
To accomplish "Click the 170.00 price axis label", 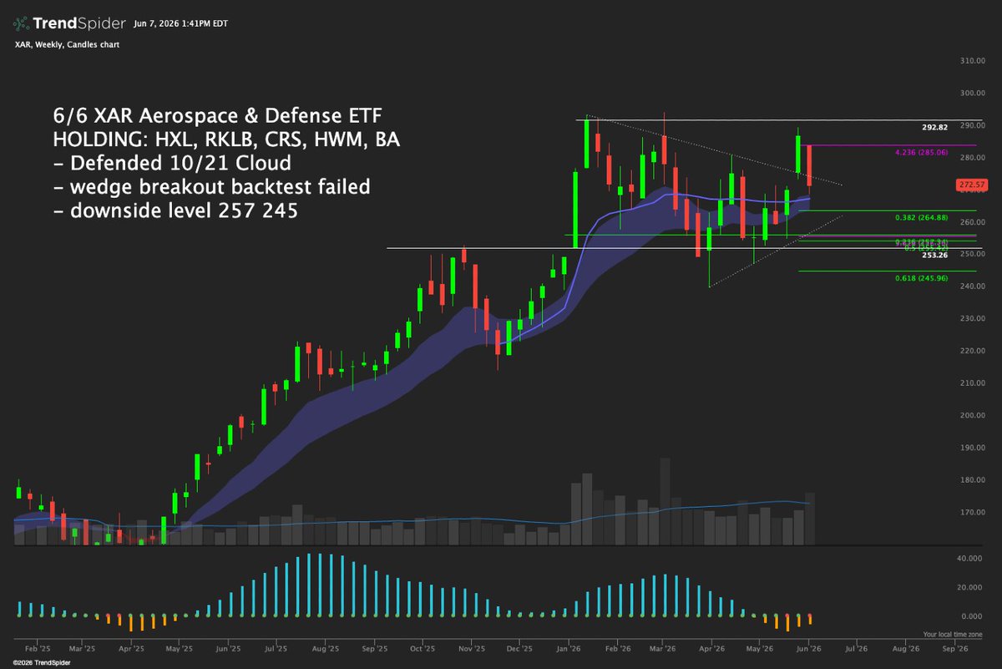I will pyautogui.click(x=971, y=513).
